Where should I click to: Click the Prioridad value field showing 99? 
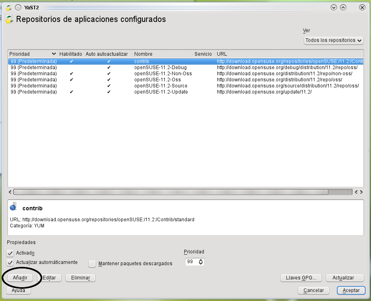192,262
